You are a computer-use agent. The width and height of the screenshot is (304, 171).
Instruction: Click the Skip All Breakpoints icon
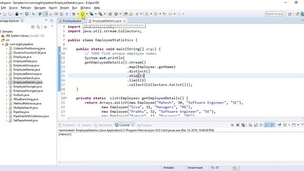[33, 14]
